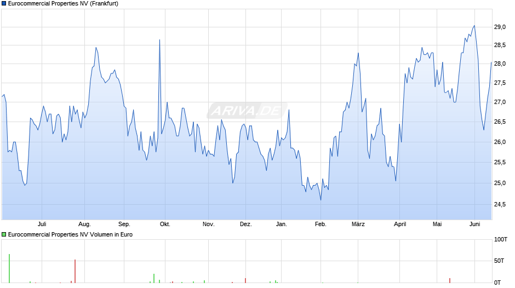The width and height of the screenshot is (515, 288).
Task: Click the 25,5 price axis value
Action: [x=500, y=162]
